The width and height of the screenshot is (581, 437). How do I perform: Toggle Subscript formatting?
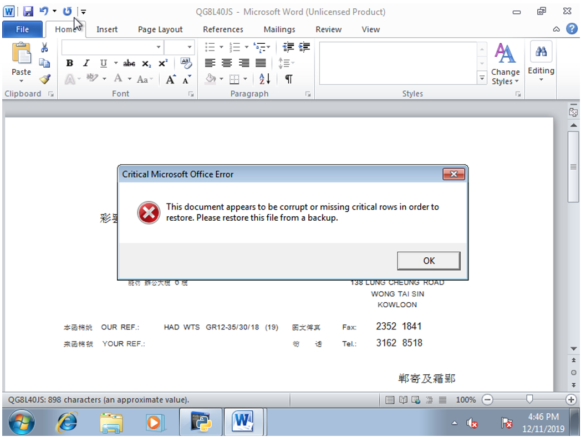pyautogui.click(x=146, y=63)
